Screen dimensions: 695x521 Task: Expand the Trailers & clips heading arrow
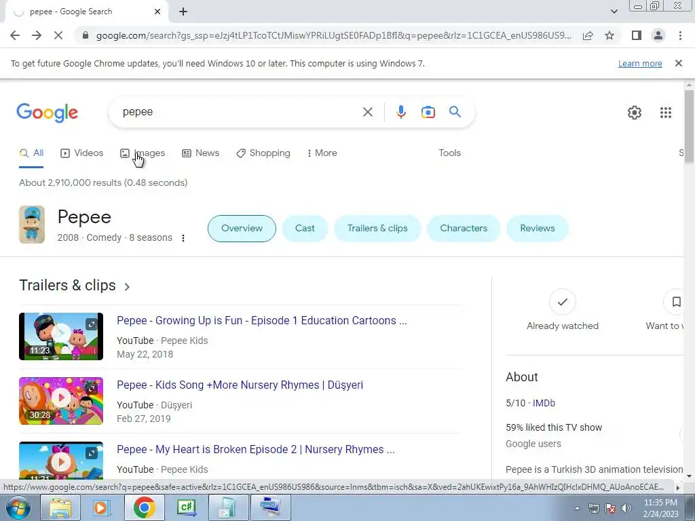(127, 287)
